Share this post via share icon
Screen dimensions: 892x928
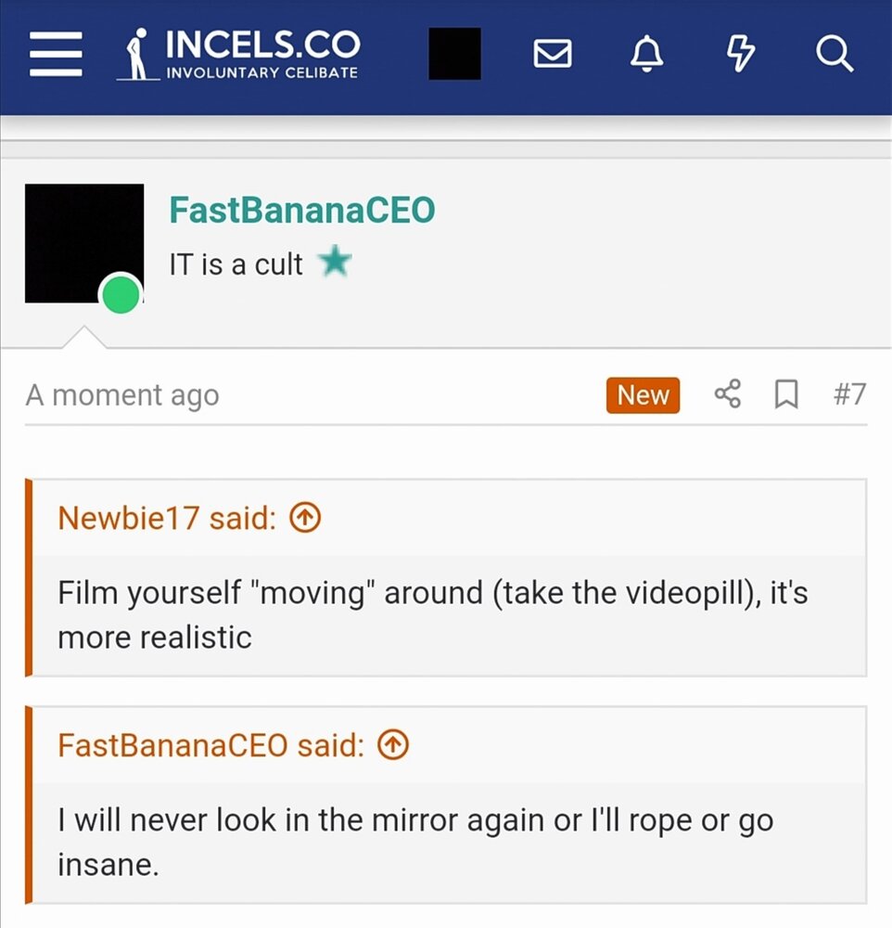coord(728,395)
